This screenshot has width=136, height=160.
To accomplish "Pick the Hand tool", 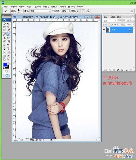I will tap(4, 60).
